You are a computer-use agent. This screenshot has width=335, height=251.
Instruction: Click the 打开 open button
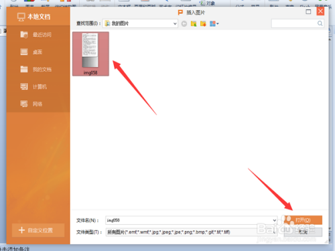pyautogui.click(x=303, y=220)
